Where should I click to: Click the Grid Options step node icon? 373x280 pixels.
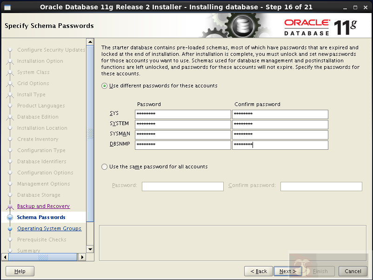[x=10, y=83]
